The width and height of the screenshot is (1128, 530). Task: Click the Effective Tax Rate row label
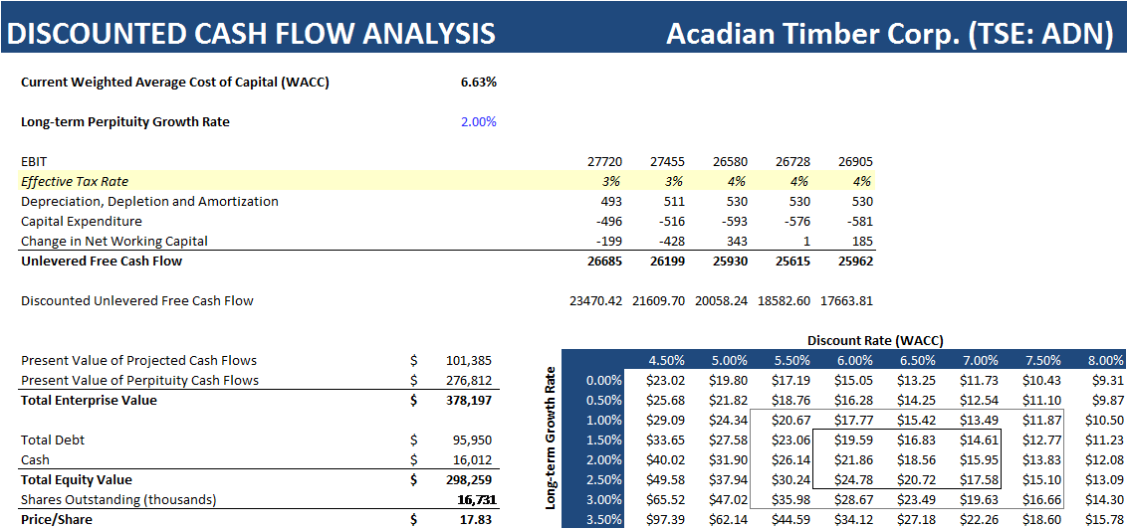[x=75, y=182]
